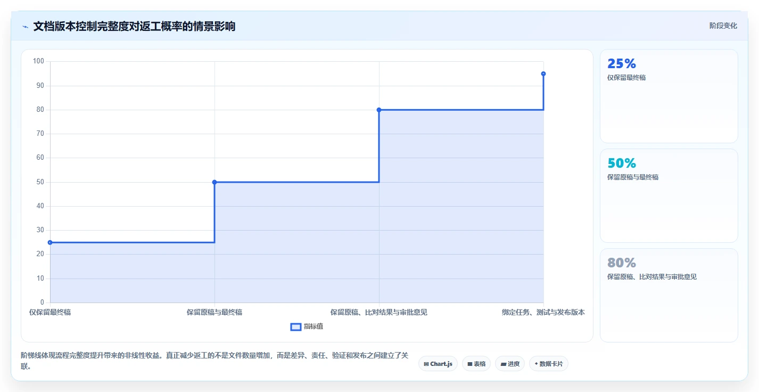Screen dimensions: 759x392
Task: Click the data point at value 80
Action: coord(379,110)
